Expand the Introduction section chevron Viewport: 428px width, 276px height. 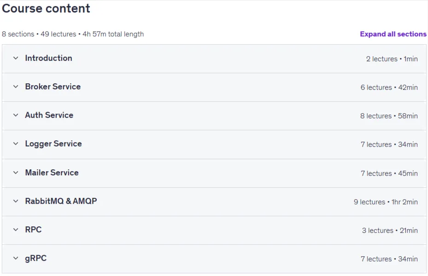tap(16, 58)
